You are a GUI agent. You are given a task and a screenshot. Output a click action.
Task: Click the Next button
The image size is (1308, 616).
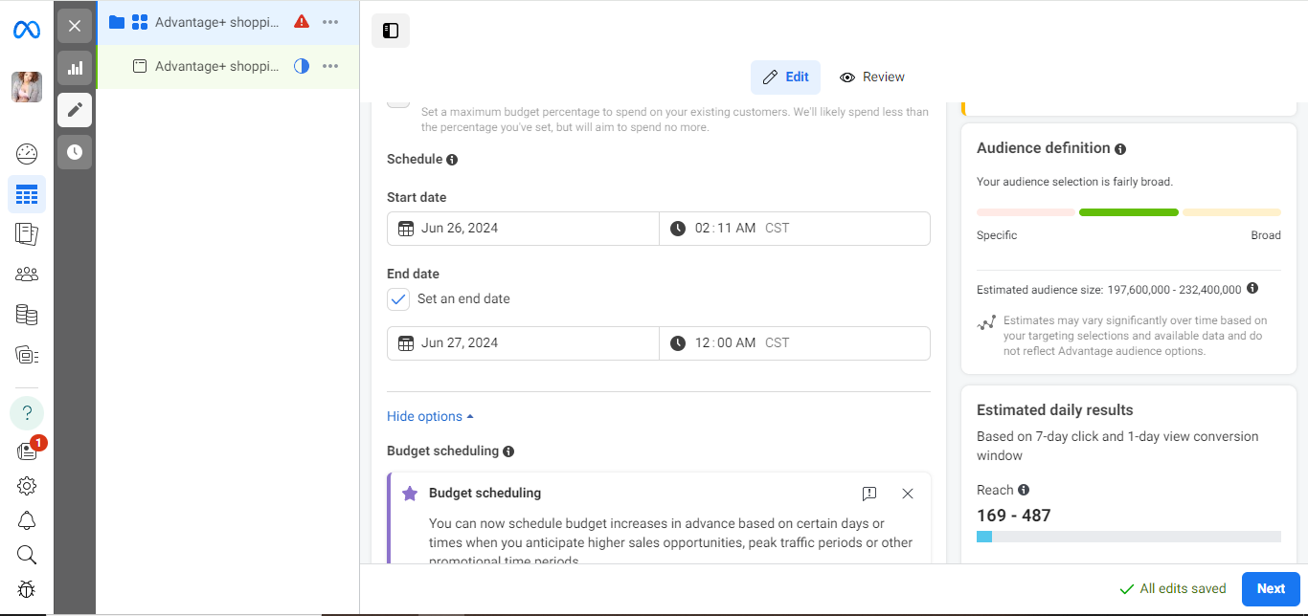tap(1271, 589)
